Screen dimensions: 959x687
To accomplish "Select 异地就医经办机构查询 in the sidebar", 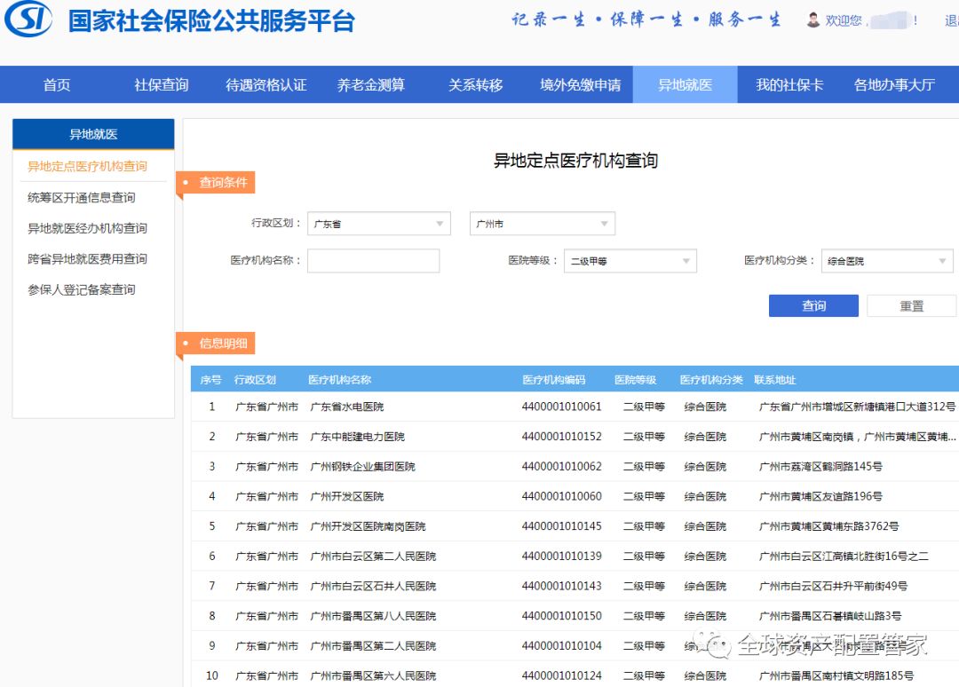I will (x=87, y=229).
